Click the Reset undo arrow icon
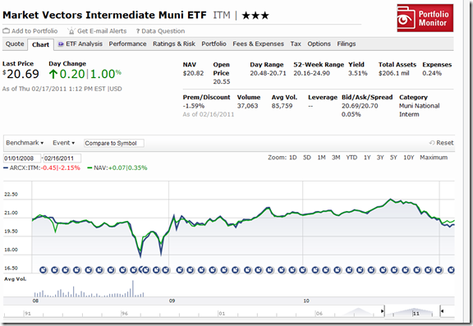Screen dimensions: 473x326 click(432, 143)
